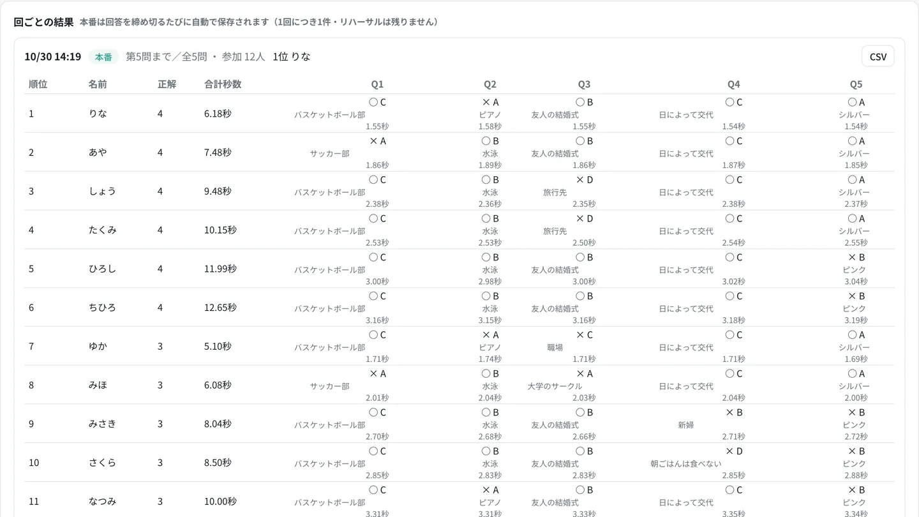Click the Q5 column header
This screenshot has height=517, width=919.
(856, 84)
